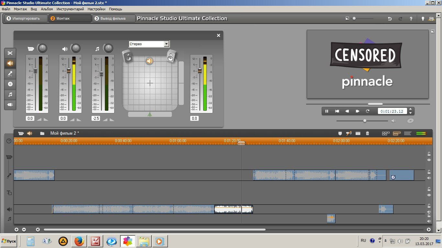Open the voice-over microphone tool

pos(10,74)
